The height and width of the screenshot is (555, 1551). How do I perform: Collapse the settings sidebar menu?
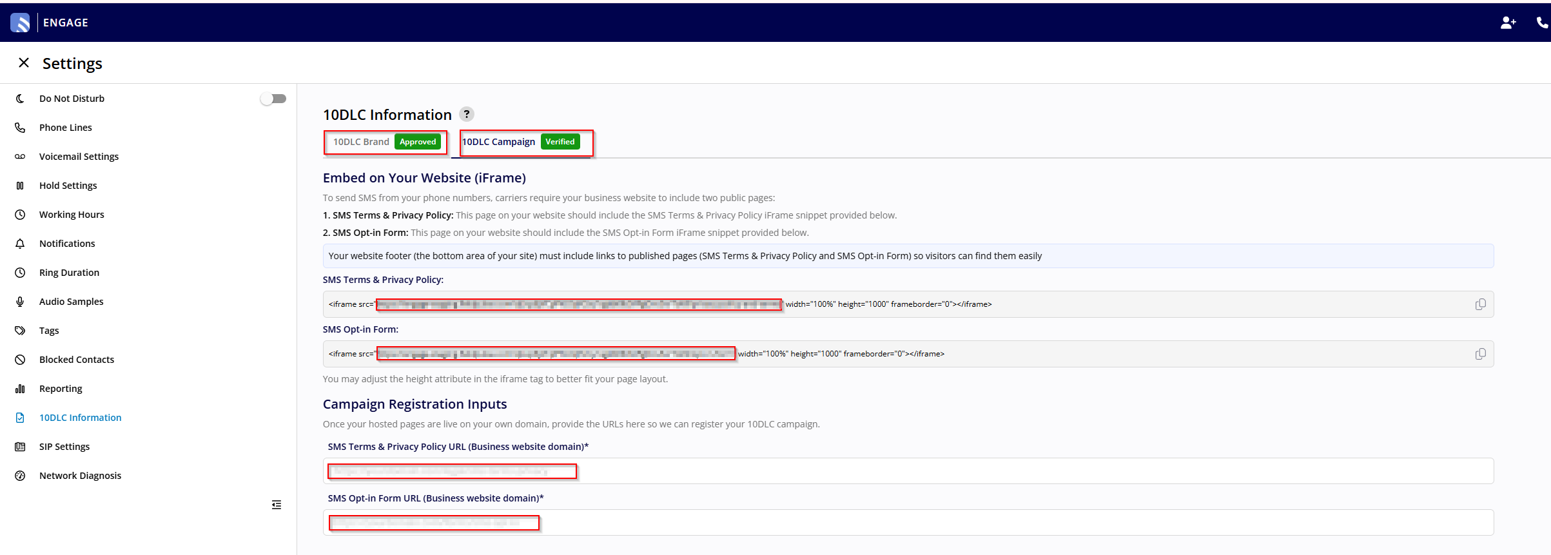277,505
